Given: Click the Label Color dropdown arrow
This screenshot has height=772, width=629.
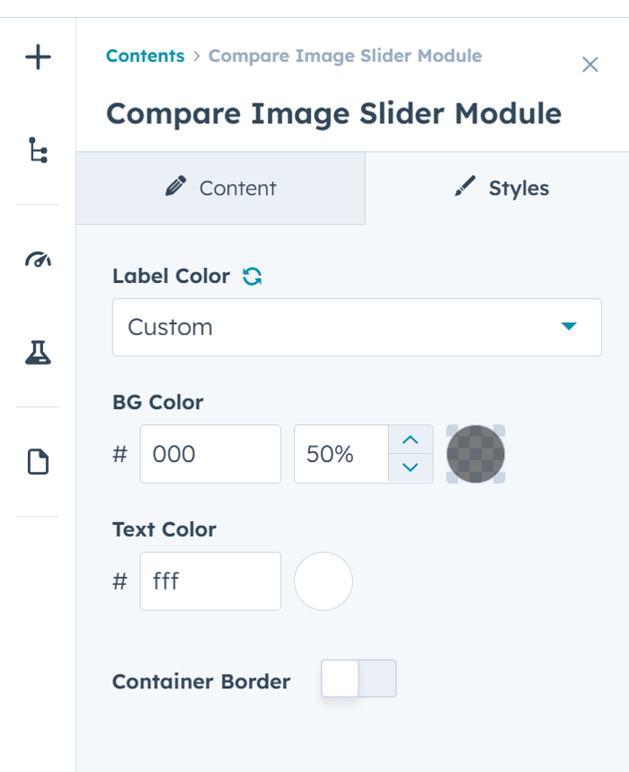Looking at the screenshot, I should (x=569, y=326).
